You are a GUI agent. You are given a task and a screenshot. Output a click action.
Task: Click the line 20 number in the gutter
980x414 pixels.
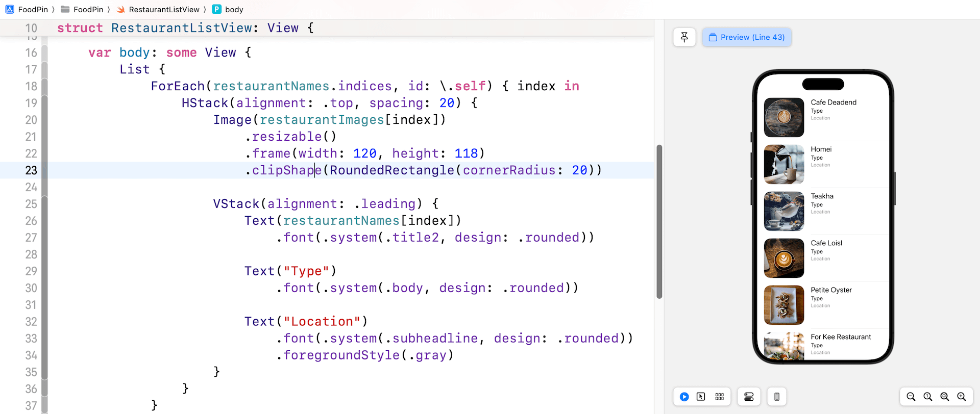(x=31, y=120)
